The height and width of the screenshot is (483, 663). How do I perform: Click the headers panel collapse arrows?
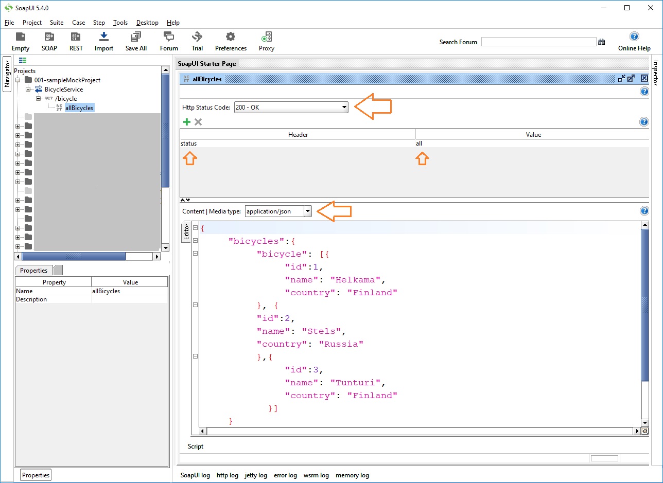(x=185, y=200)
